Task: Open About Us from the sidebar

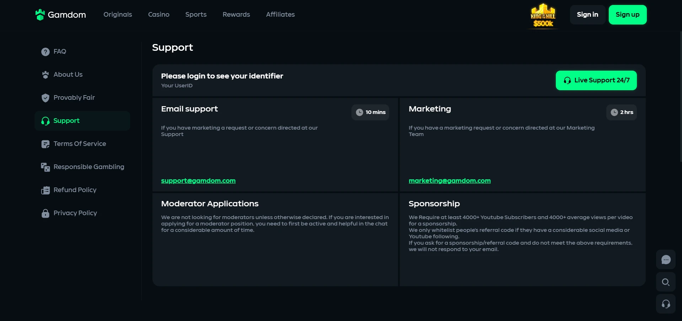Action: [82, 75]
